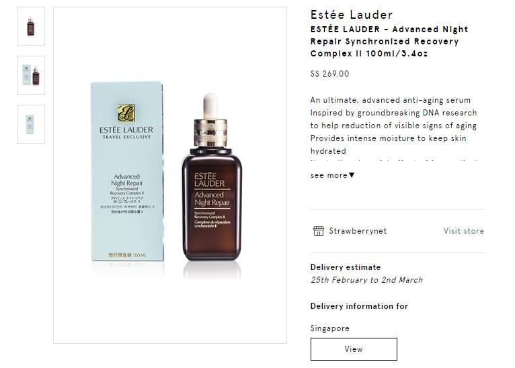Screen dimensions: 515x368
Task: Click the Delivery estimate heading
Action: click(346, 267)
